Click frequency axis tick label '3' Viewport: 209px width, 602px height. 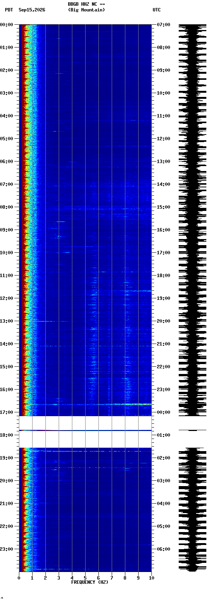[x=59, y=578]
